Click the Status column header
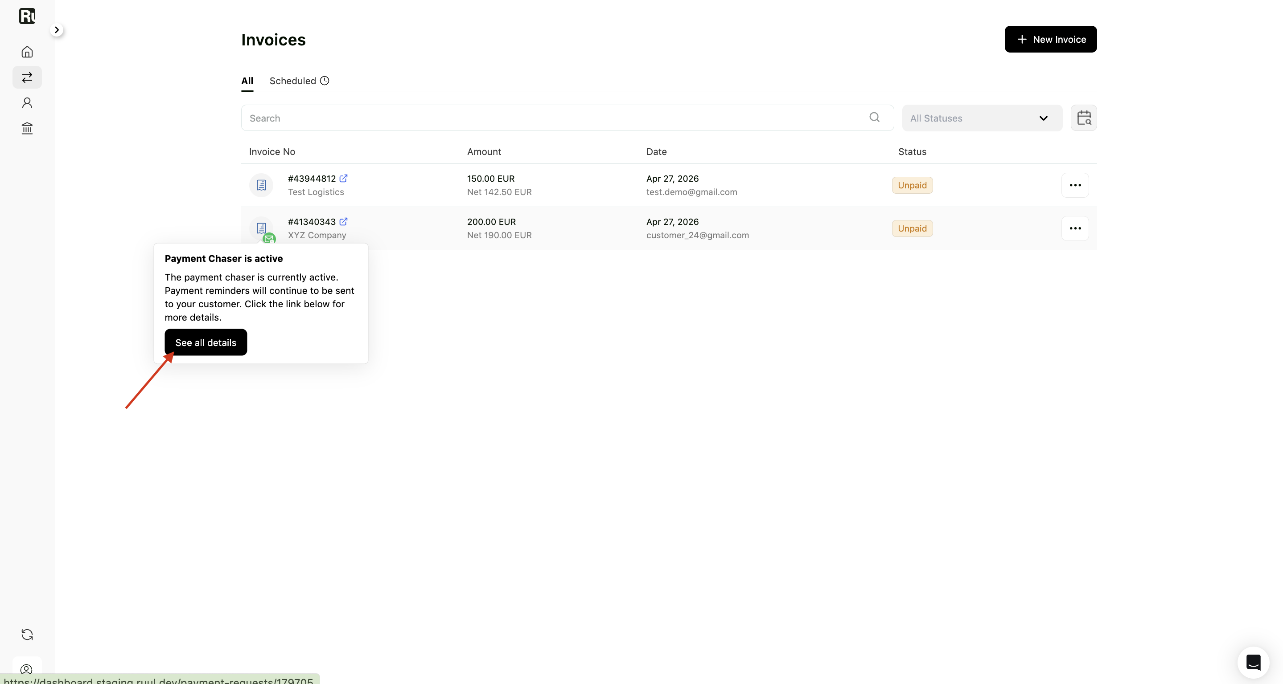Image resolution: width=1283 pixels, height=684 pixels. [x=913, y=152]
